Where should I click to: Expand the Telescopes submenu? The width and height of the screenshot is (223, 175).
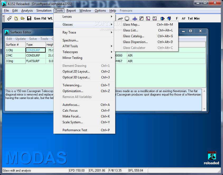pyautogui.click(x=84, y=52)
